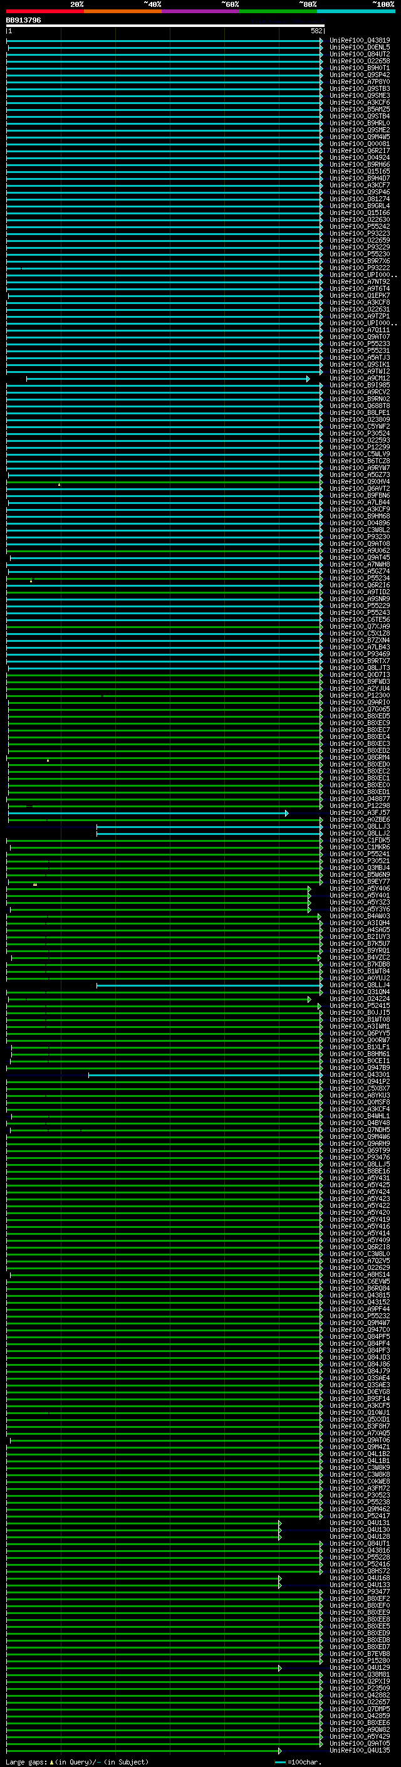Click the cyan alignment bar of A3FJ57
401x1767 pixels.
148,813
